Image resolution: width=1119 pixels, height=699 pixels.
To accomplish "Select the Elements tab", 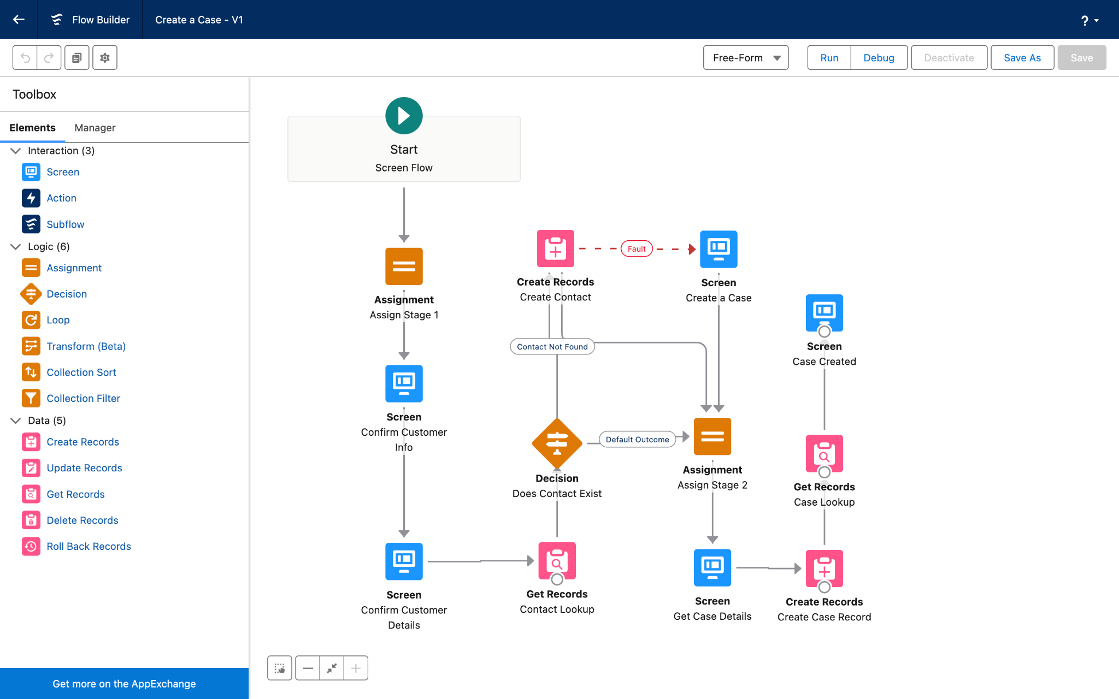I will coord(32,128).
